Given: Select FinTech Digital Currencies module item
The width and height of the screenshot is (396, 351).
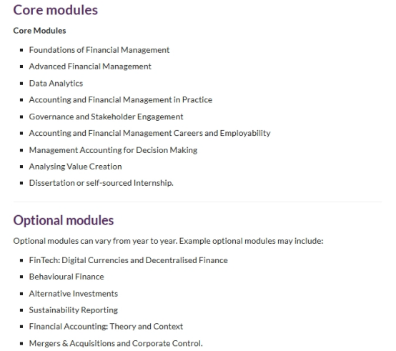Looking at the screenshot, I should coord(128,260).
